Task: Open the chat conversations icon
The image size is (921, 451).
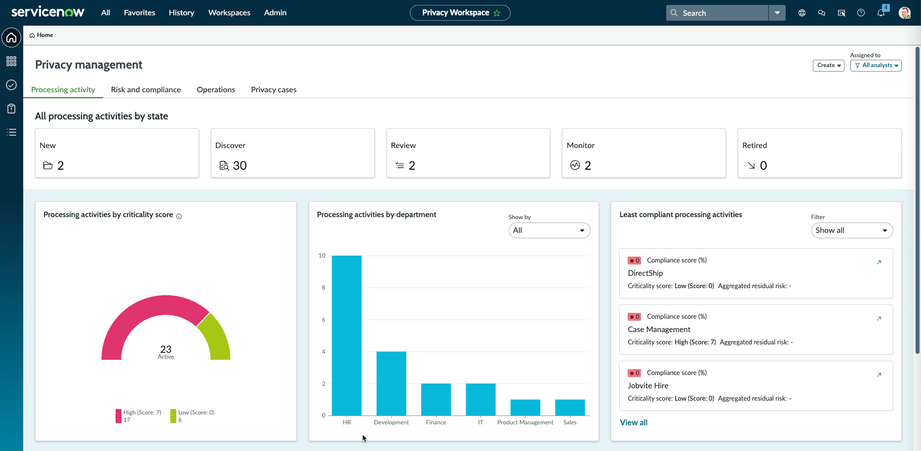Action: click(822, 13)
